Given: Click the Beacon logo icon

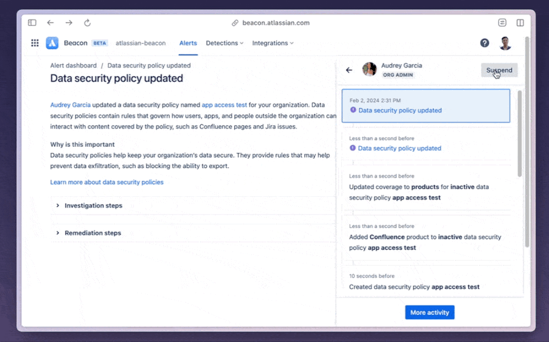Looking at the screenshot, I should tap(52, 43).
